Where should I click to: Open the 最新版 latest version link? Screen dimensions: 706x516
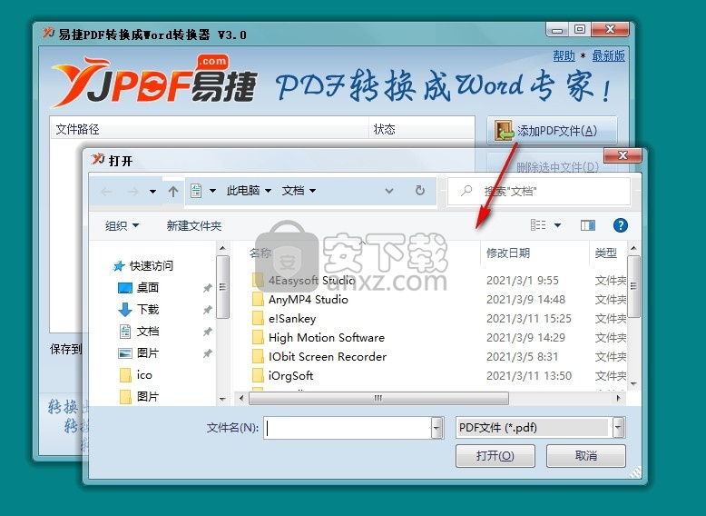[608, 56]
